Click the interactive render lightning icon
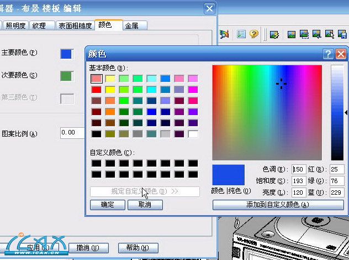 274,34
